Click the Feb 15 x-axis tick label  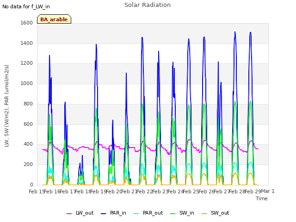click(x=37, y=191)
